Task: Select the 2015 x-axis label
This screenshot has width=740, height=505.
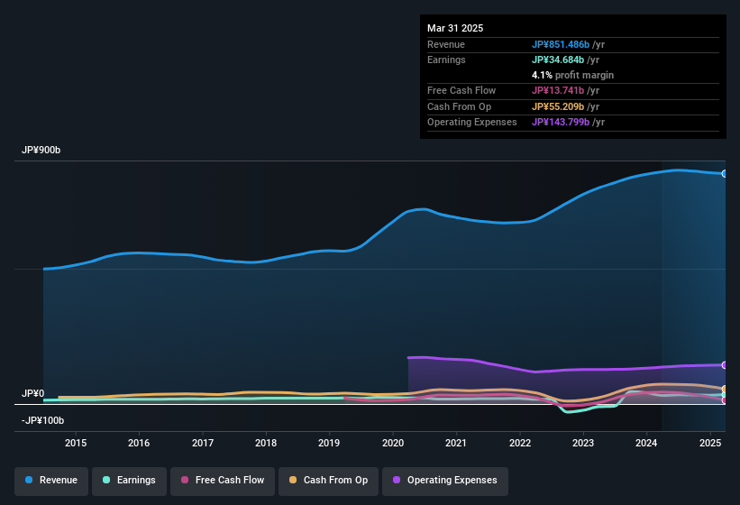Action: pos(76,443)
